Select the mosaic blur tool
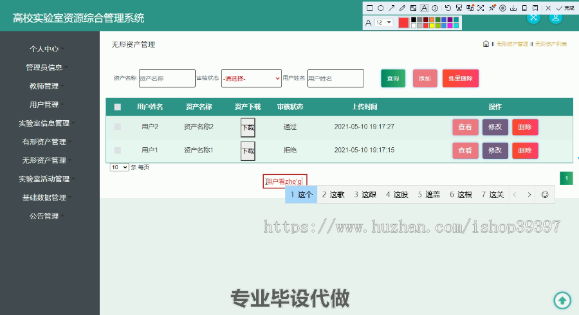 pyautogui.click(x=413, y=8)
